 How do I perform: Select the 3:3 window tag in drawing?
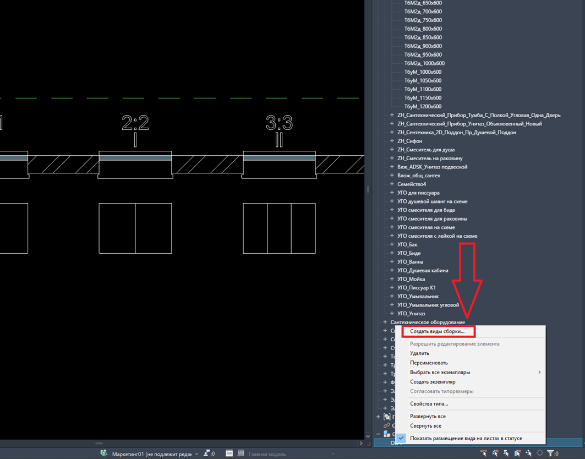(279, 123)
